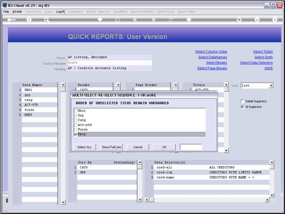This screenshot has height=214, width=285.
Task: Click the square stop toolbar icon
Action: [x=189, y=19]
